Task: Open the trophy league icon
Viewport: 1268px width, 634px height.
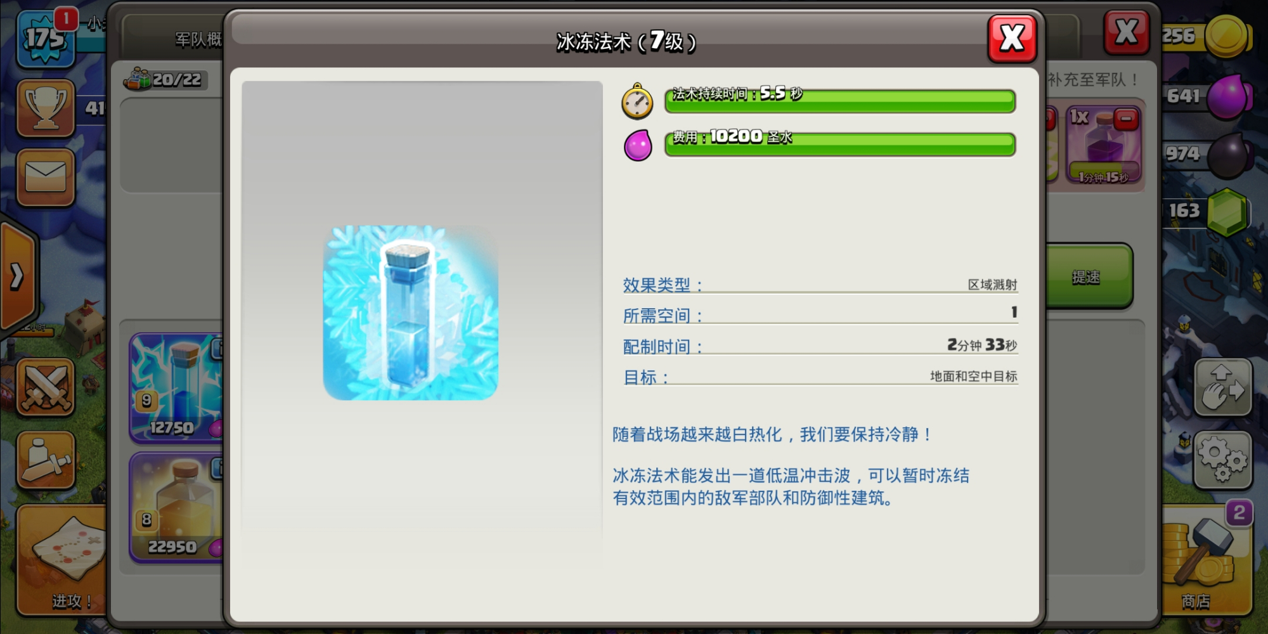Action: pyautogui.click(x=46, y=108)
